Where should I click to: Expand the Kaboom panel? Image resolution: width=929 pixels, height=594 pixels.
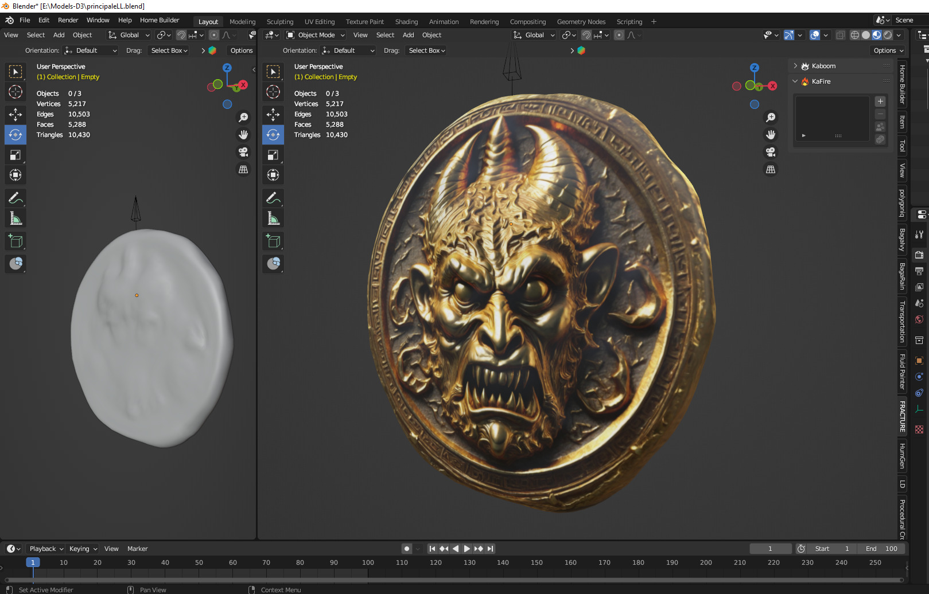795,66
